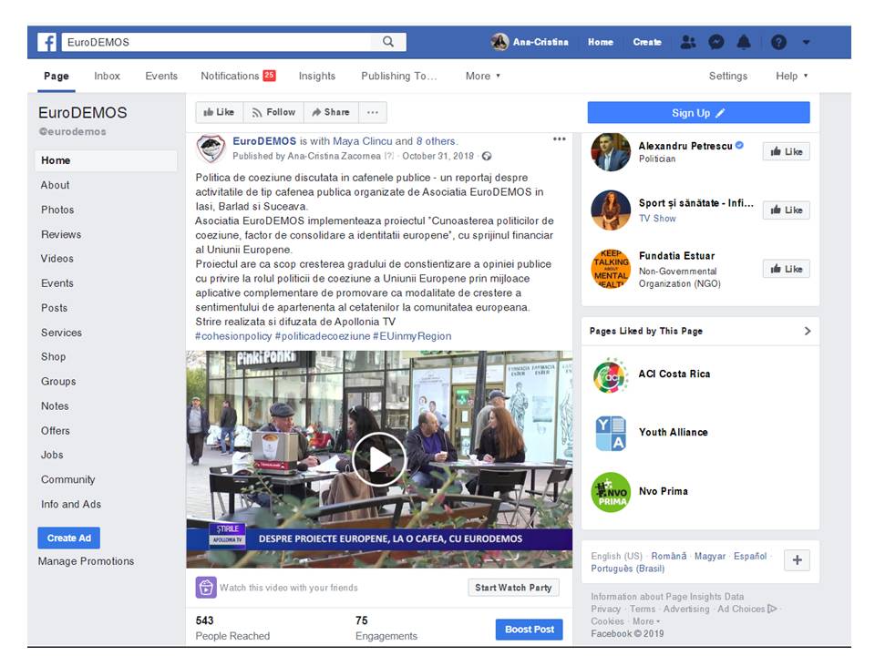Open the Jobs sidebar item
This screenshot has width=875, height=656.
coord(52,456)
